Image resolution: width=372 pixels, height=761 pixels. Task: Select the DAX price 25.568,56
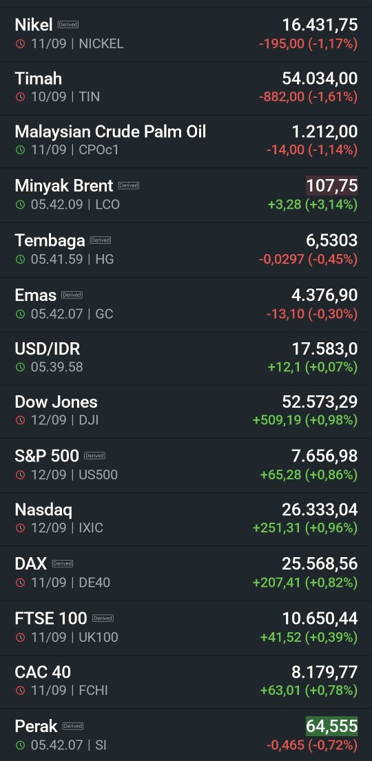[x=320, y=563]
